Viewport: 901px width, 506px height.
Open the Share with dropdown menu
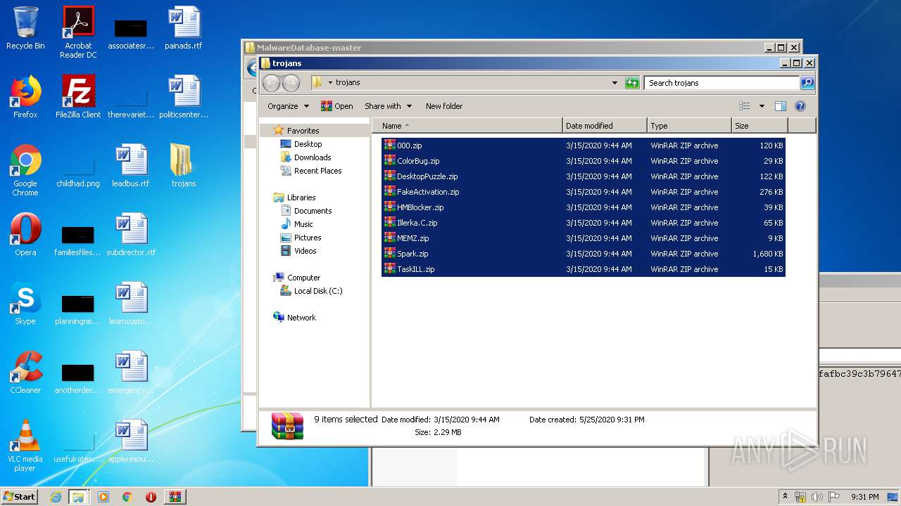[x=388, y=106]
